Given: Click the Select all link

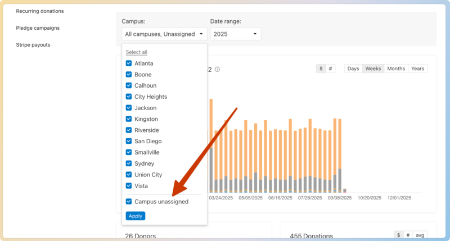Looking at the screenshot, I should pyautogui.click(x=136, y=52).
